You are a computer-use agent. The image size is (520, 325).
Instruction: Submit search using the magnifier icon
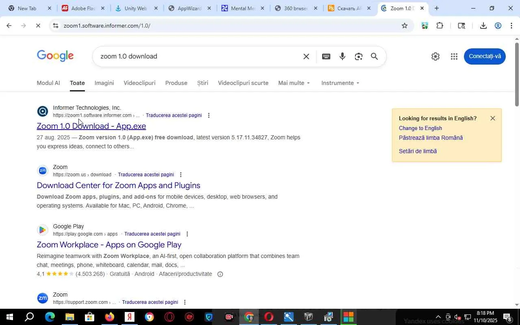(375, 56)
